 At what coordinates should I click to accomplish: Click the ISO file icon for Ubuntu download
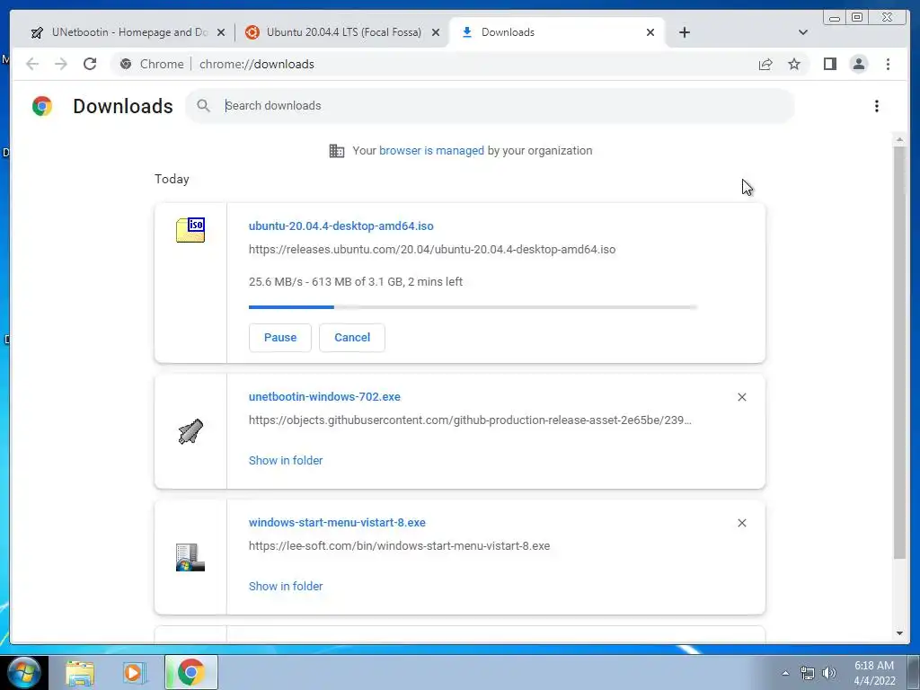190,230
